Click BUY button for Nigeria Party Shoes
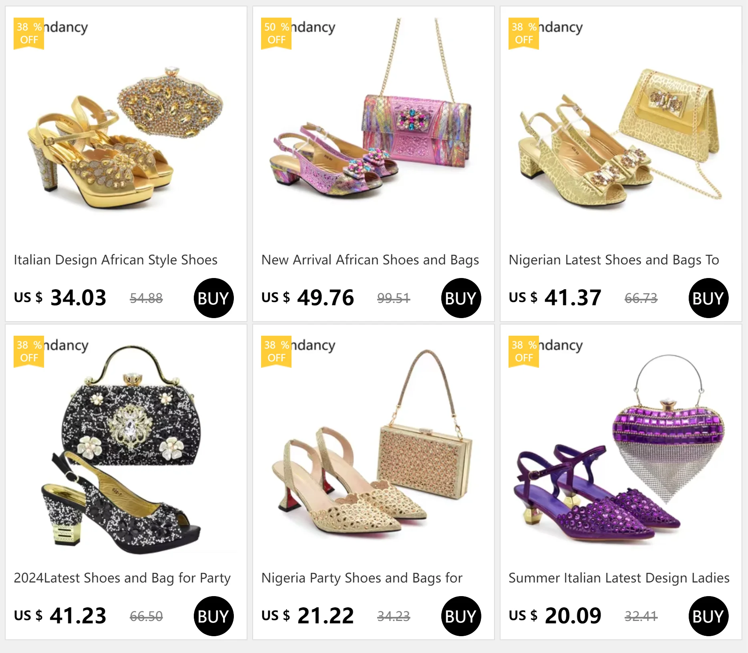Screen dimensions: 748x653 461,616
